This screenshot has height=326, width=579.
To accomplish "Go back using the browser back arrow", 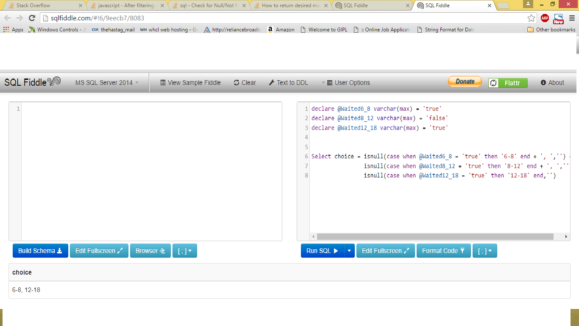I will (x=7, y=18).
